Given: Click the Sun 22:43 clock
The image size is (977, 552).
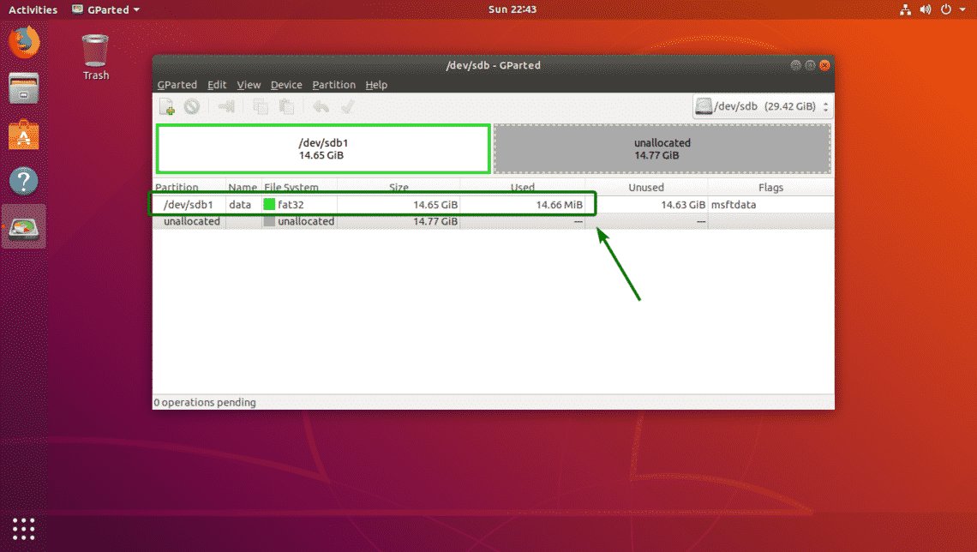Looking at the screenshot, I should tap(512, 9).
